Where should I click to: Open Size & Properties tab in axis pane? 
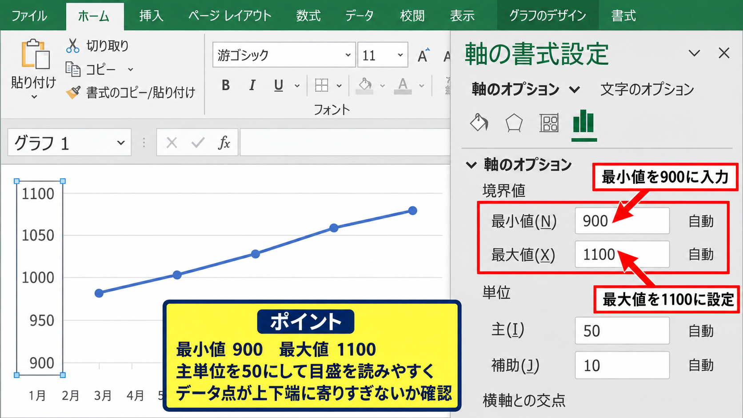pos(549,123)
